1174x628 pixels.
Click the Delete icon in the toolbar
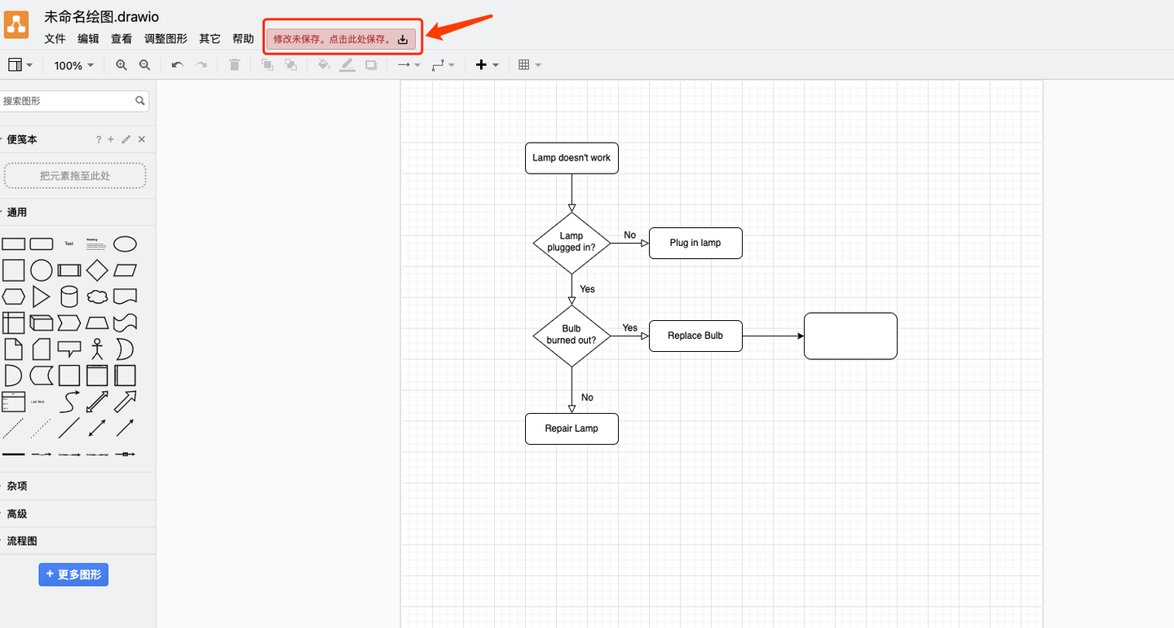(234, 64)
